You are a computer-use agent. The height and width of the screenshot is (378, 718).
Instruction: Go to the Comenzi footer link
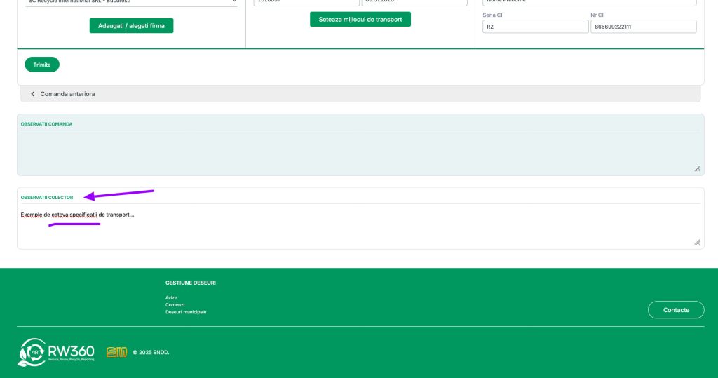pyautogui.click(x=175, y=305)
